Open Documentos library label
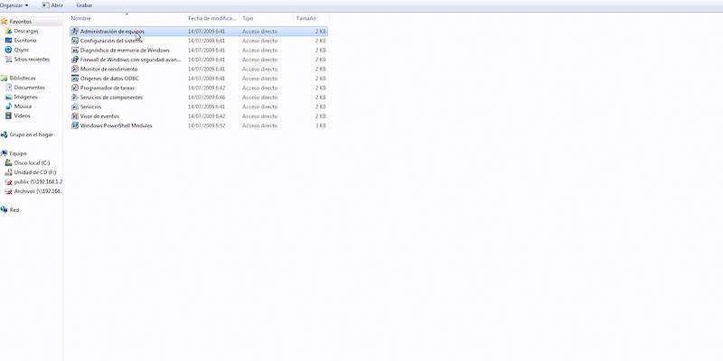This screenshot has width=723, height=361. coord(30,88)
